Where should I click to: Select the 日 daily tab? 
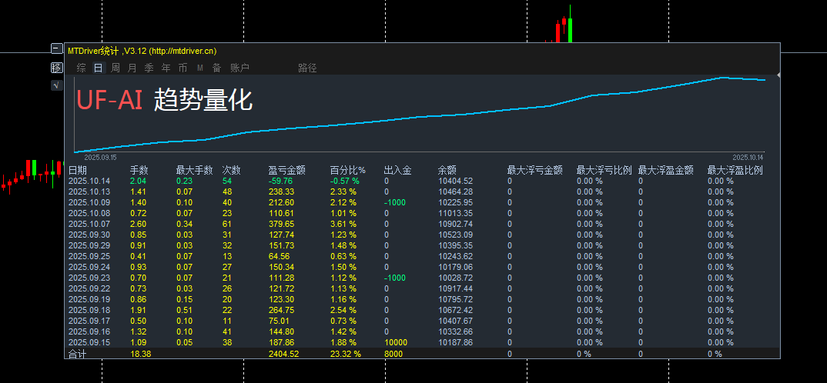pos(98,68)
